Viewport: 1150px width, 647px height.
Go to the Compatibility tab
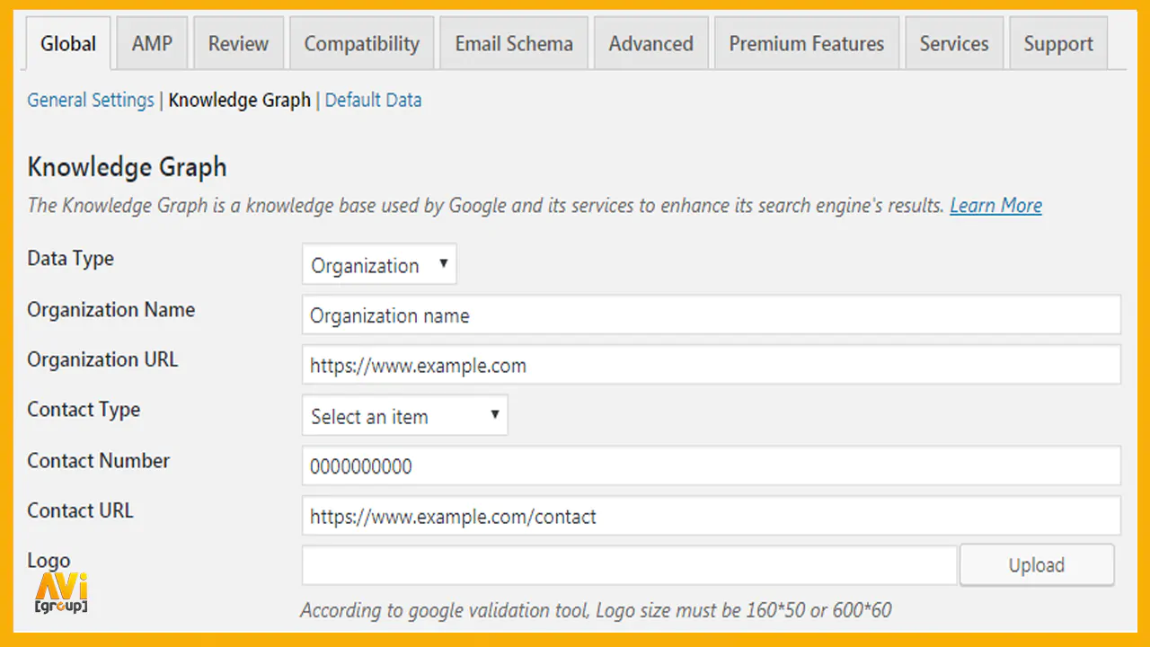point(361,43)
